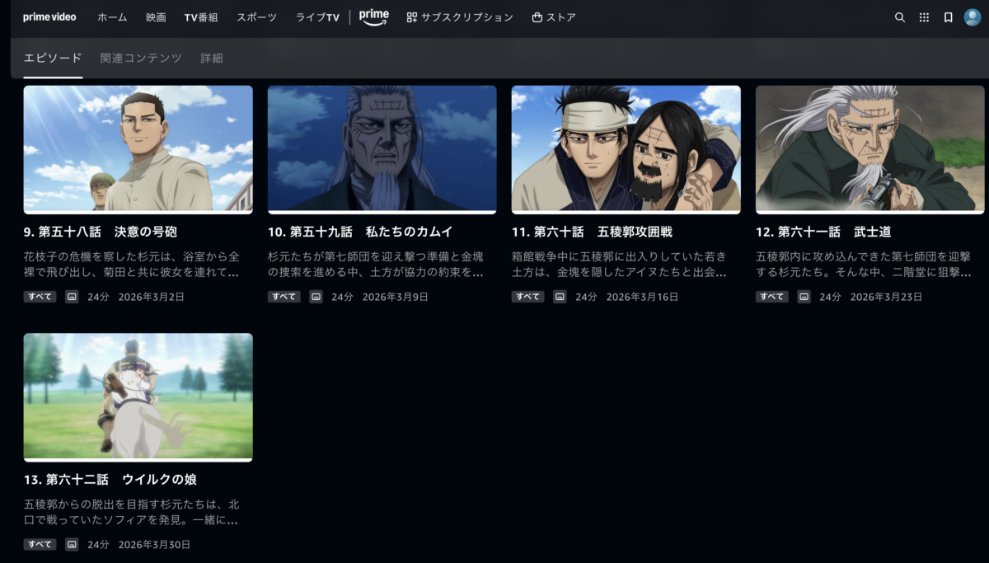Click the date 2026年3月30日
The width and height of the screenshot is (989, 563).
click(155, 545)
